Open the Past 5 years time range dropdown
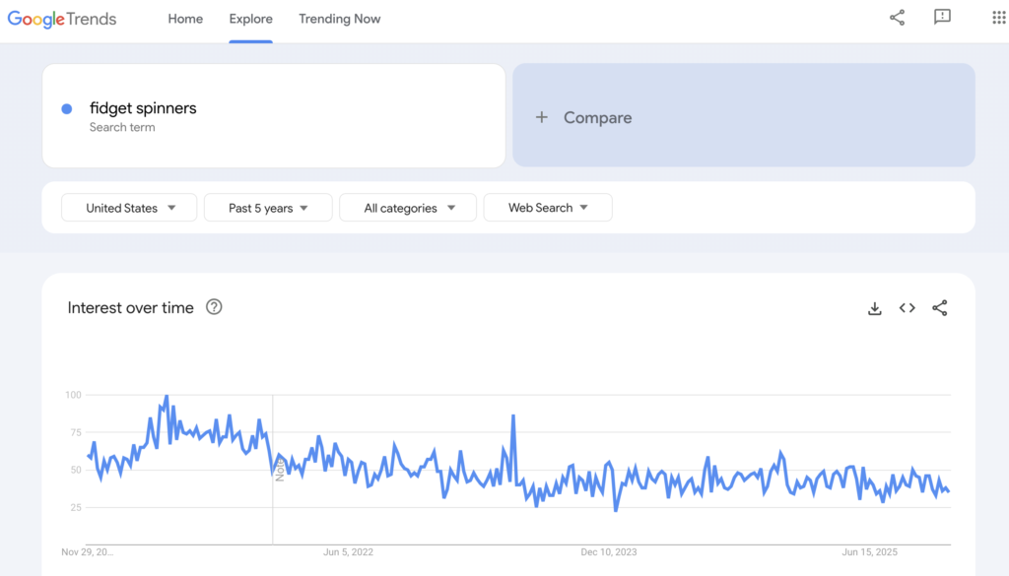Viewport: 1009px width, 576px height. coord(267,208)
